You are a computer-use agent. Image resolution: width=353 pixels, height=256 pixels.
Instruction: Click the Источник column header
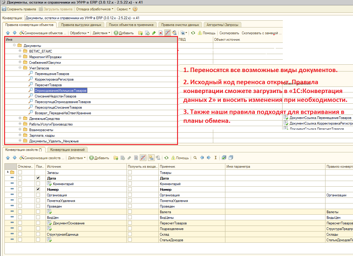tap(86, 167)
